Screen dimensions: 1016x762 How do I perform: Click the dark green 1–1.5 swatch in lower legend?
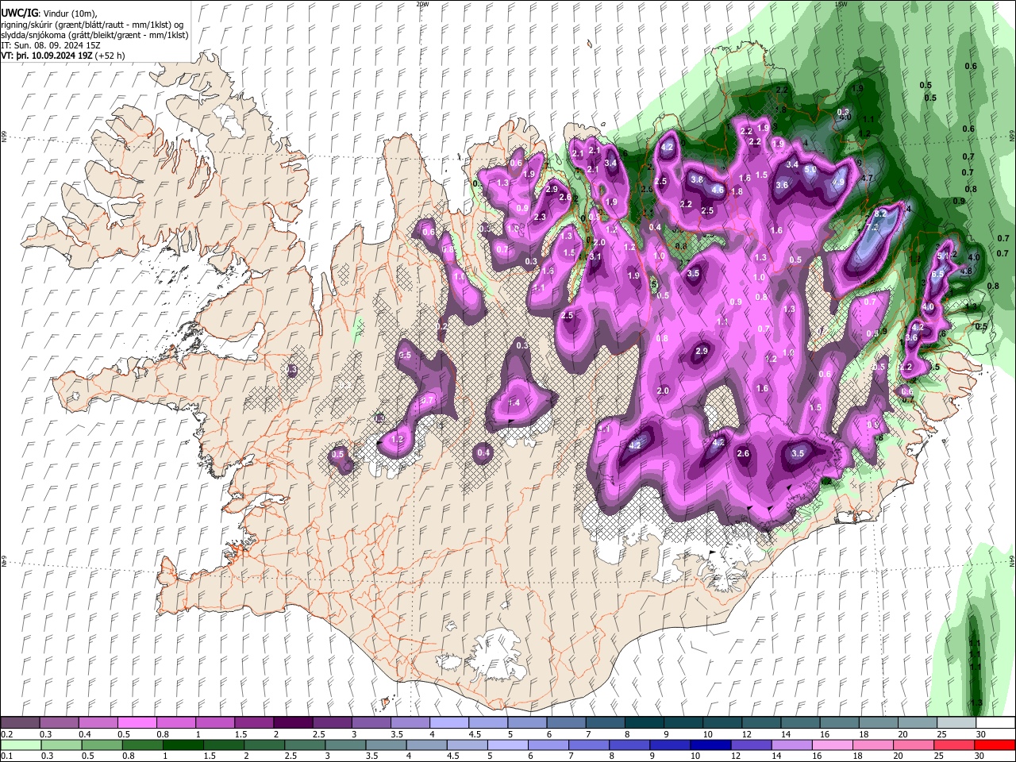tap(183, 745)
